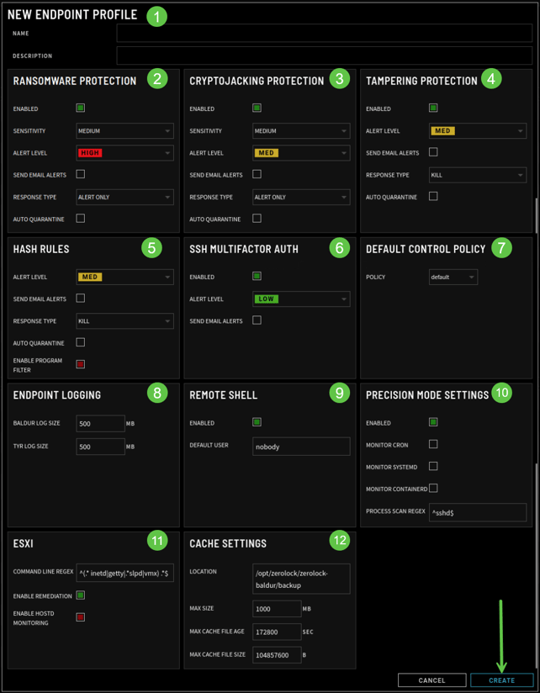Click Process Scan Regex field
This screenshot has width=540, height=693.
[x=477, y=512]
